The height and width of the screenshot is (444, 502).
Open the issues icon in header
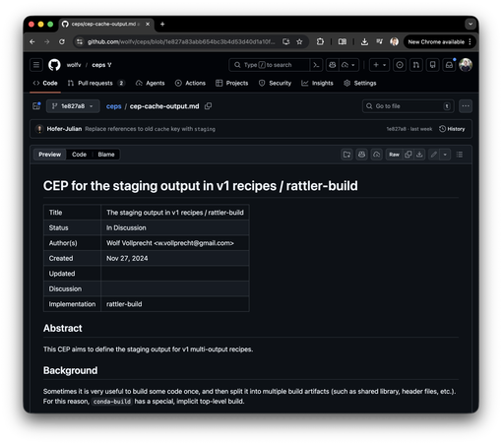(x=400, y=65)
